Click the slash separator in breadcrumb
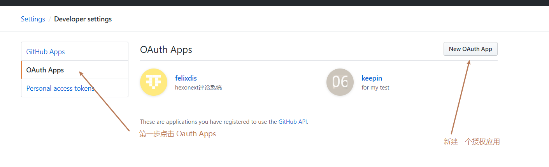Screen dimensions: 549x167 (x=50, y=19)
